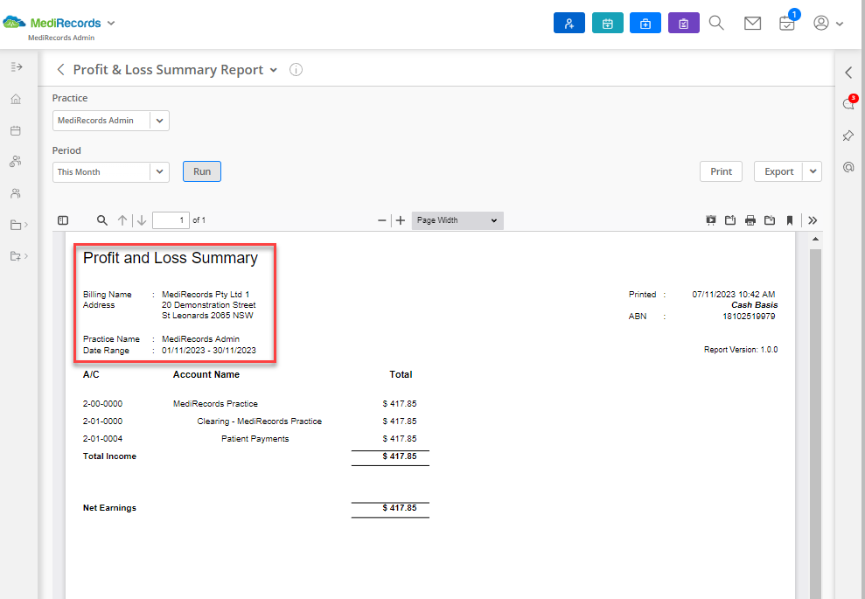Click the Export button

(778, 171)
